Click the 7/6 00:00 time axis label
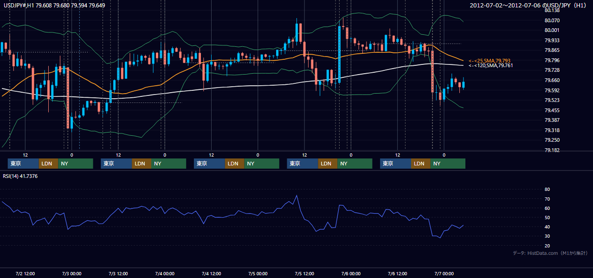Viewport: 593px width, 278px height. coord(351,273)
